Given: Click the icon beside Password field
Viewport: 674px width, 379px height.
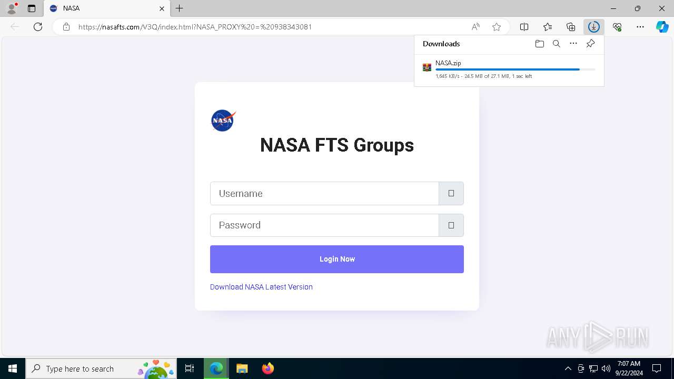Looking at the screenshot, I should coord(451,225).
